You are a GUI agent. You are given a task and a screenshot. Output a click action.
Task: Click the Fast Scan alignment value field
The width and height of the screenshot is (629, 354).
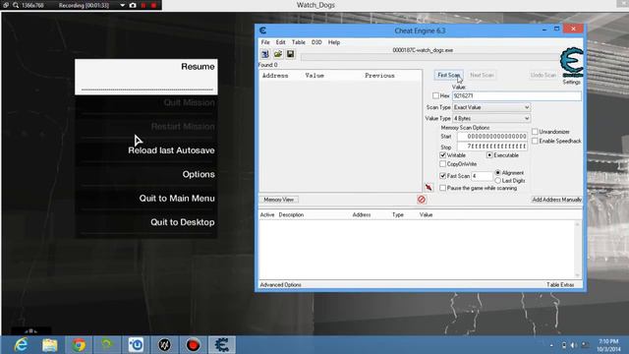point(482,176)
